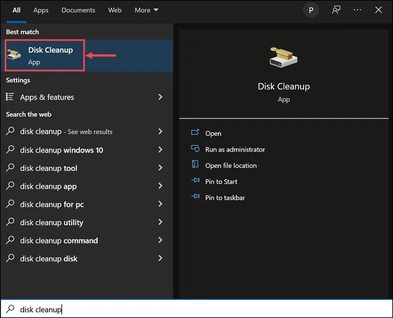393x318 pixels.
Task: Select web suggestion disk cleanup disk
Action: click(x=86, y=258)
